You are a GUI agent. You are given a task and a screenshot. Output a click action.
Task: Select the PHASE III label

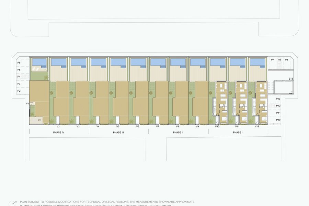coord(118,132)
